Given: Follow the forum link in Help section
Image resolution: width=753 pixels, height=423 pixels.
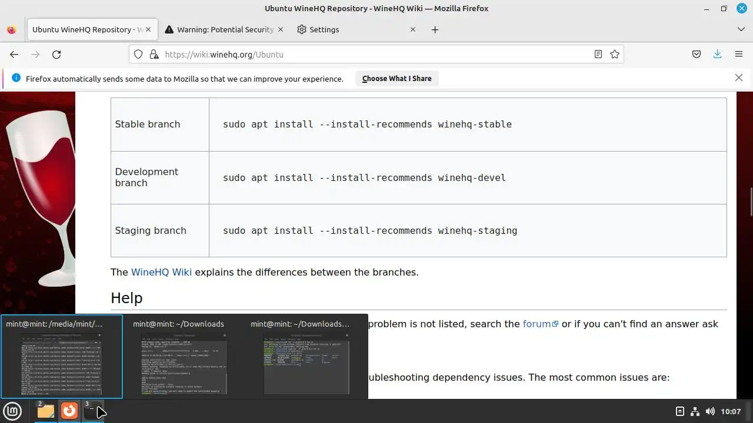Looking at the screenshot, I should click(x=537, y=324).
